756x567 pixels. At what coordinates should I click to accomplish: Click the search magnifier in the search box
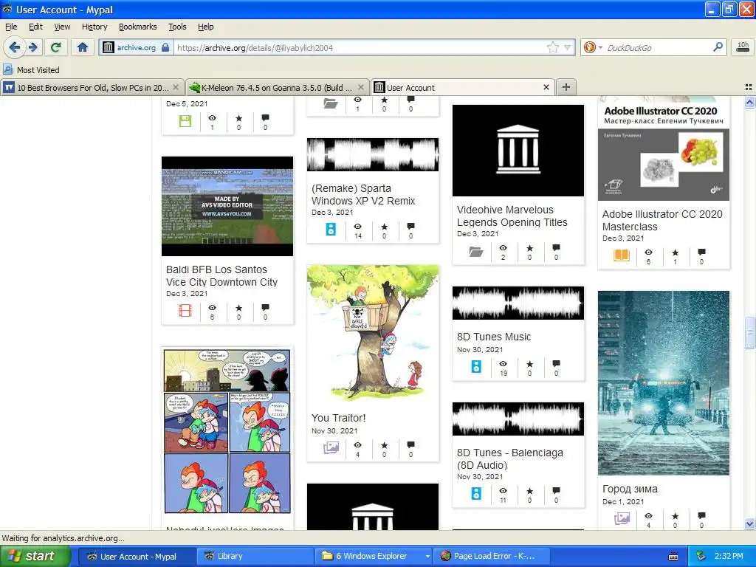pos(718,47)
